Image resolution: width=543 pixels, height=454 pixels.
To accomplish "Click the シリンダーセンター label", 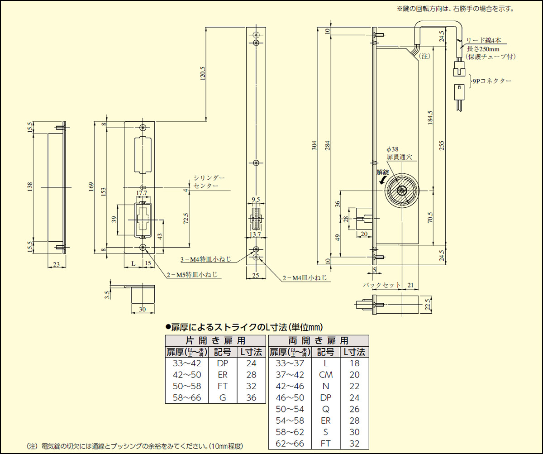I will (x=206, y=182).
